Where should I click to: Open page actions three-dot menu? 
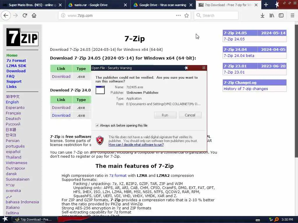pyautogui.click(x=178, y=15)
